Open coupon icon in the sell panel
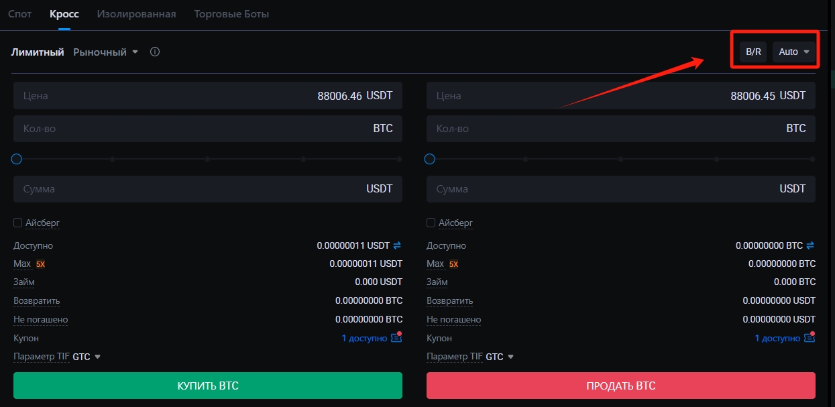The height and width of the screenshot is (407, 835). 810,338
